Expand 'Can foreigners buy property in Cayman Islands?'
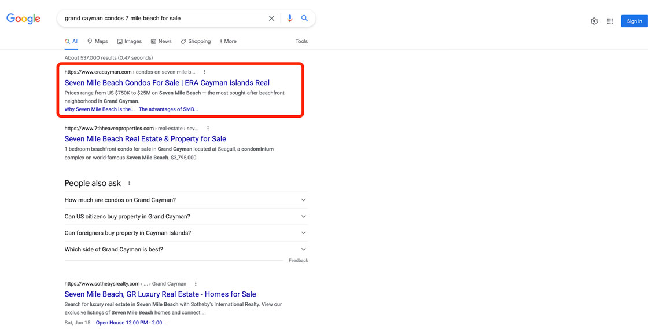The height and width of the screenshot is (336, 648). click(x=186, y=233)
